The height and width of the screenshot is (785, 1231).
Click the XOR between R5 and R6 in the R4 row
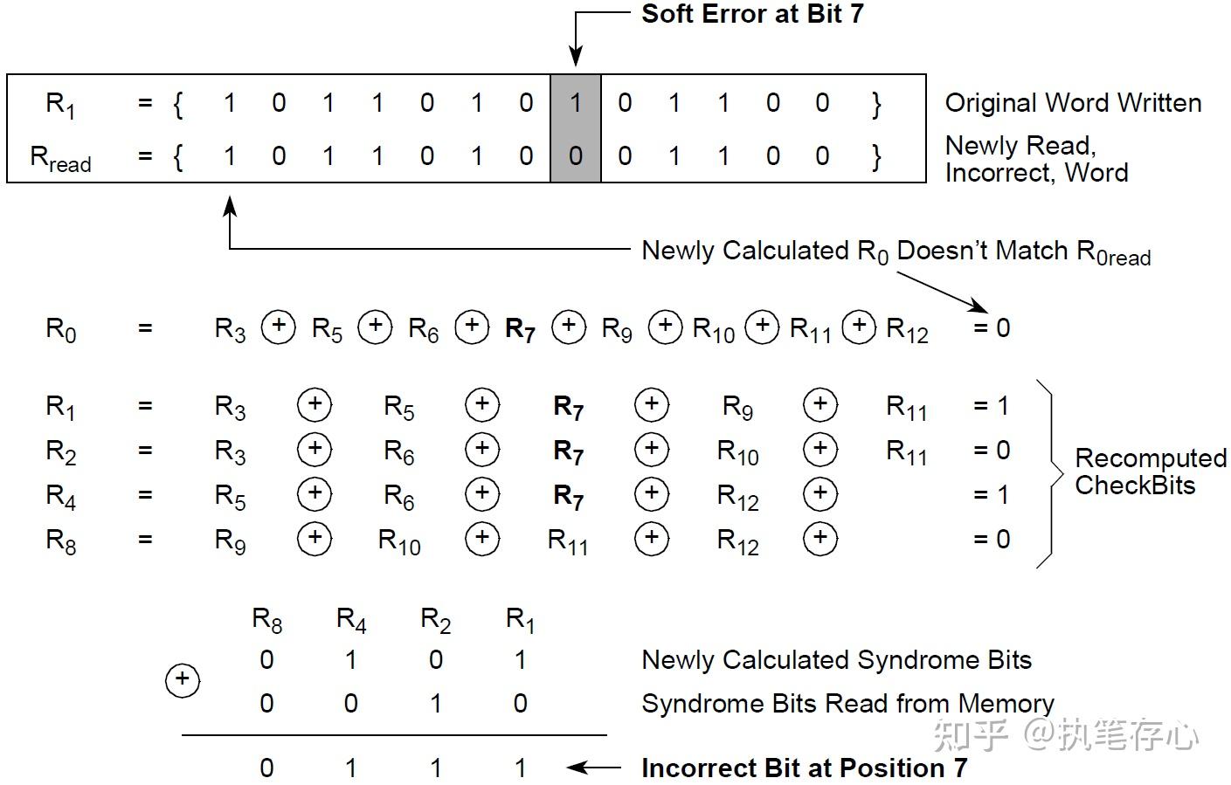click(315, 494)
